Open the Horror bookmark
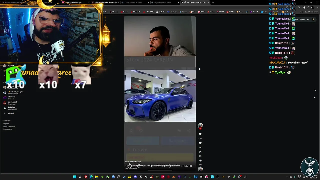 124,12
